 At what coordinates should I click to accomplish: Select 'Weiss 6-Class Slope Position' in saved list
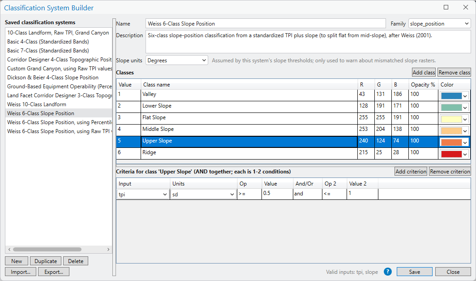pyautogui.click(x=59, y=113)
